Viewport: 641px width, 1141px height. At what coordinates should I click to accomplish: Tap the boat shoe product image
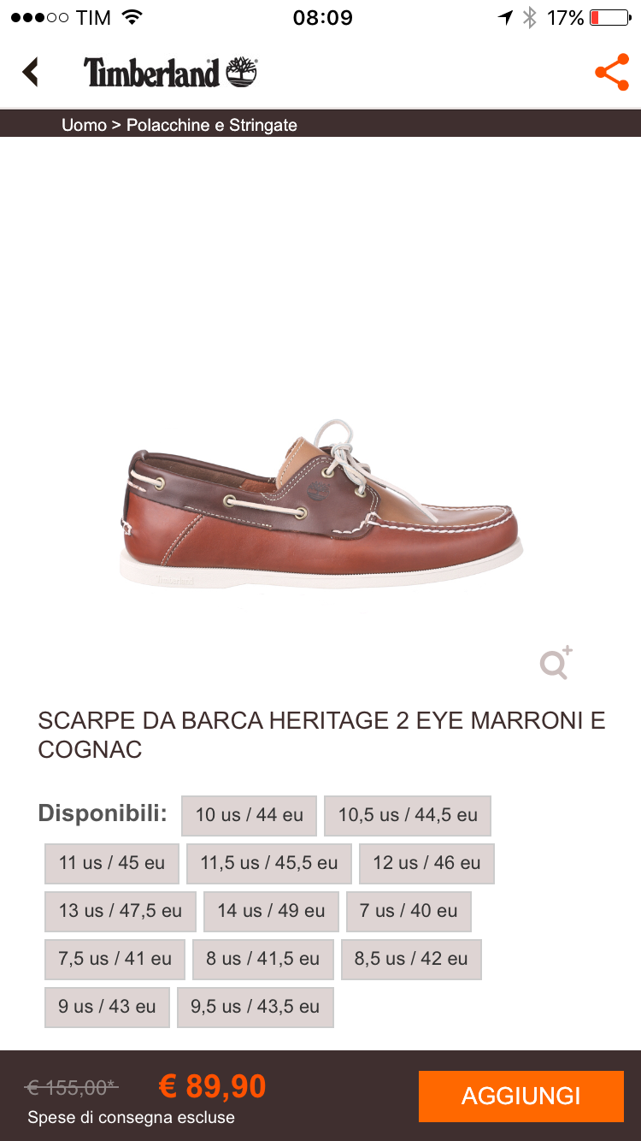321,506
